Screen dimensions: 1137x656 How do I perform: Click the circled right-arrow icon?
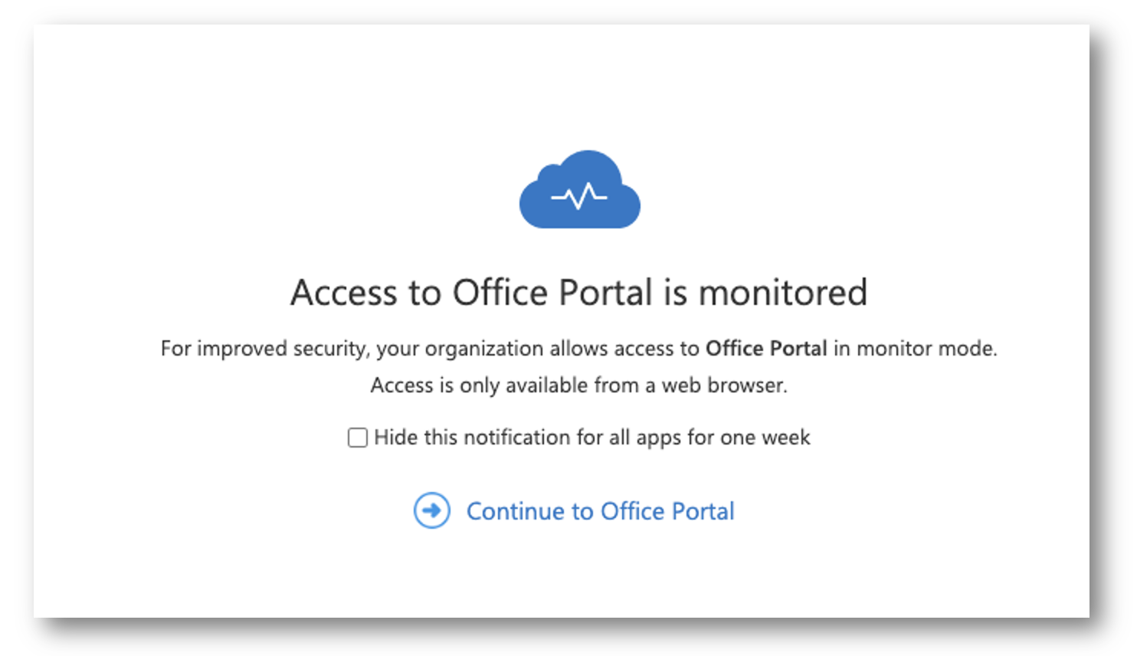[x=432, y=510]
